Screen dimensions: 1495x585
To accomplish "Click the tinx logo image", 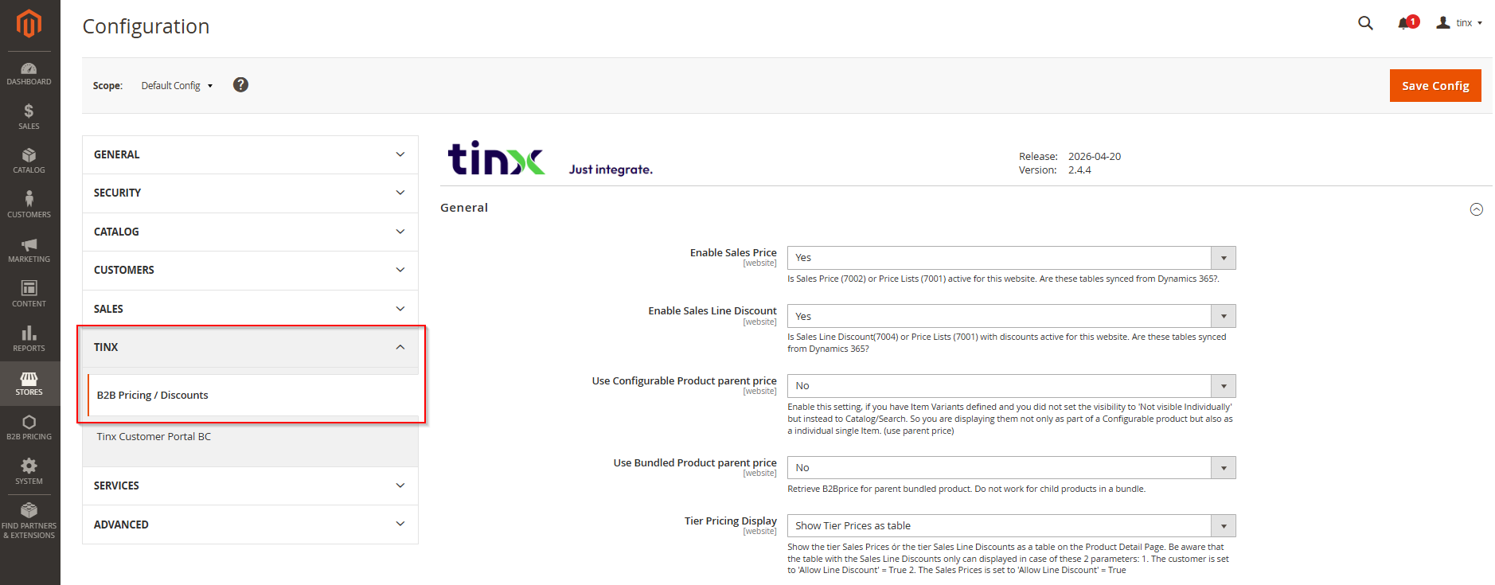I will click(497, 158).
